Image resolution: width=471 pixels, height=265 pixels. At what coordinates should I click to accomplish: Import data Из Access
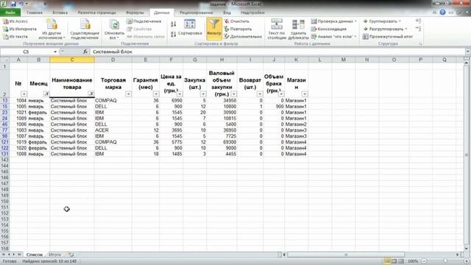click(x=15, y=21)
